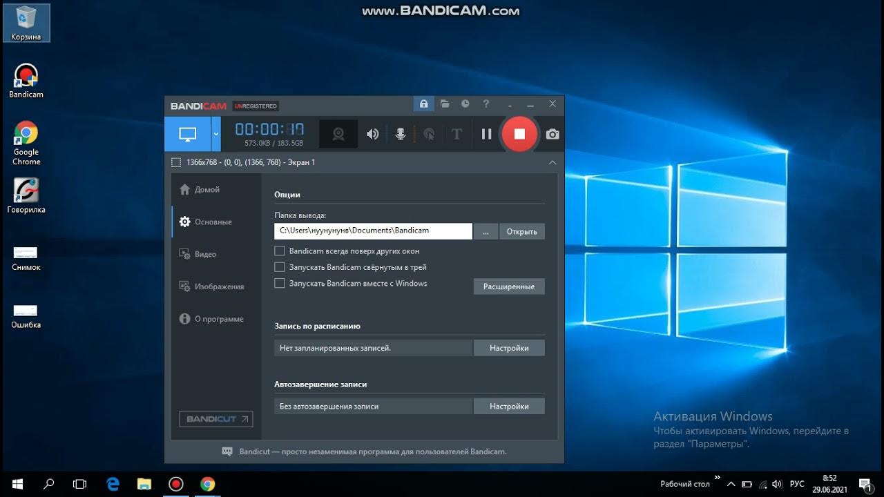Open Настройки for Запись по расписанию

pos(509,348)
